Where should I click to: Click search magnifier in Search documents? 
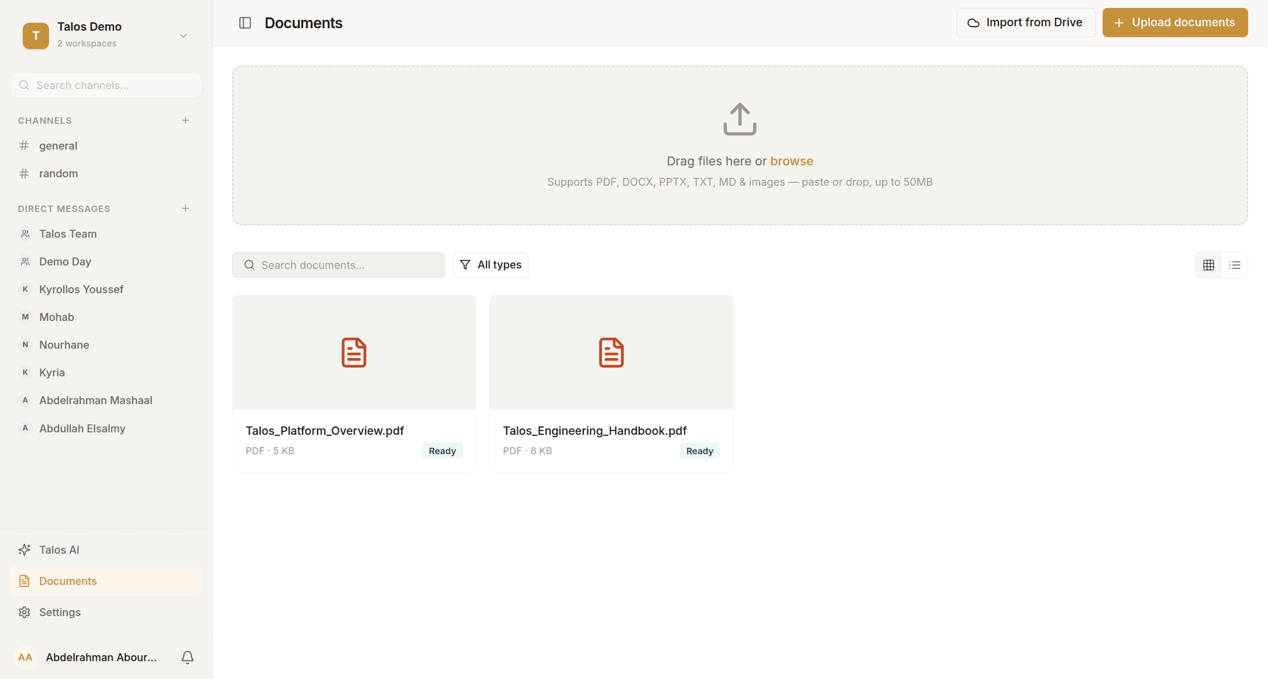(250, 265)
